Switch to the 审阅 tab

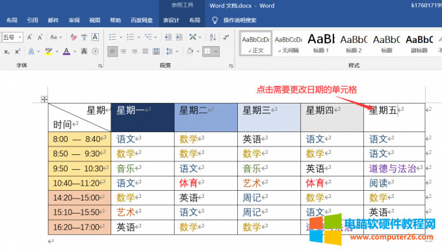74,20
